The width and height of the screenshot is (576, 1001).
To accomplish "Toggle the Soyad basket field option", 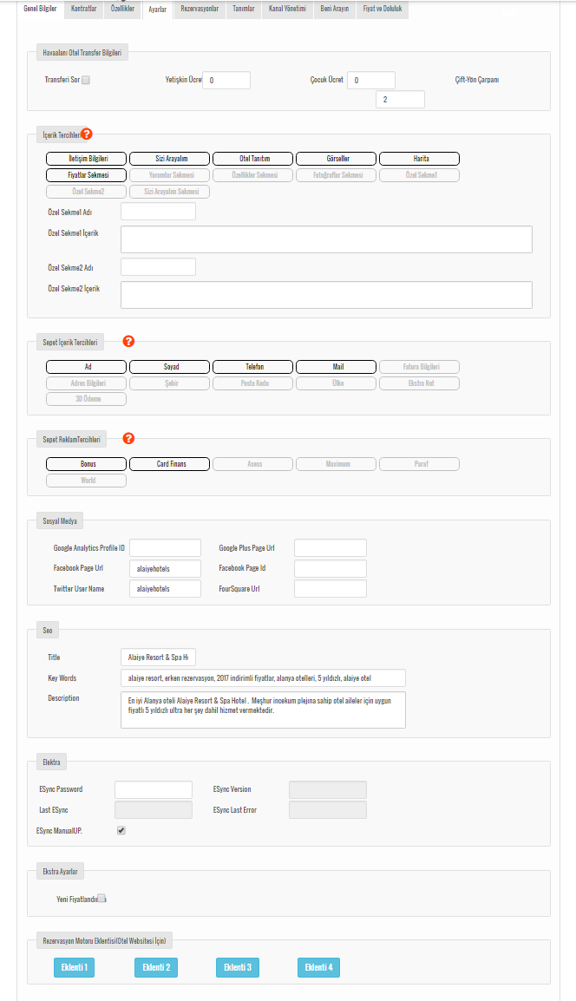I will (169, 367).
